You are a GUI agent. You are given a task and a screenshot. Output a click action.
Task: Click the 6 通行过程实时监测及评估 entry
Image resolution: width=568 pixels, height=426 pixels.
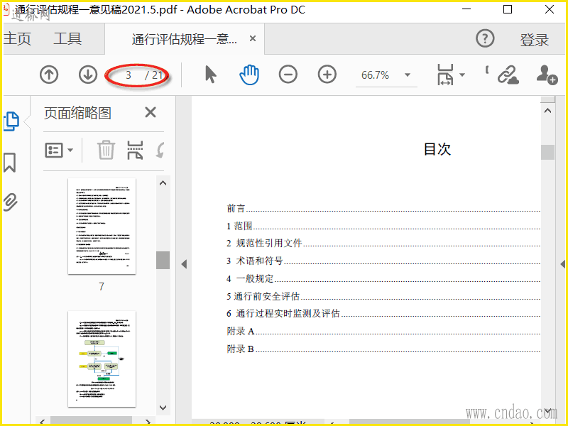tap(383, 313)
